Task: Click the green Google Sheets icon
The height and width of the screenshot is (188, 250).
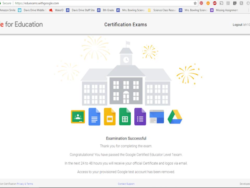Action: [x=125, y=117]
